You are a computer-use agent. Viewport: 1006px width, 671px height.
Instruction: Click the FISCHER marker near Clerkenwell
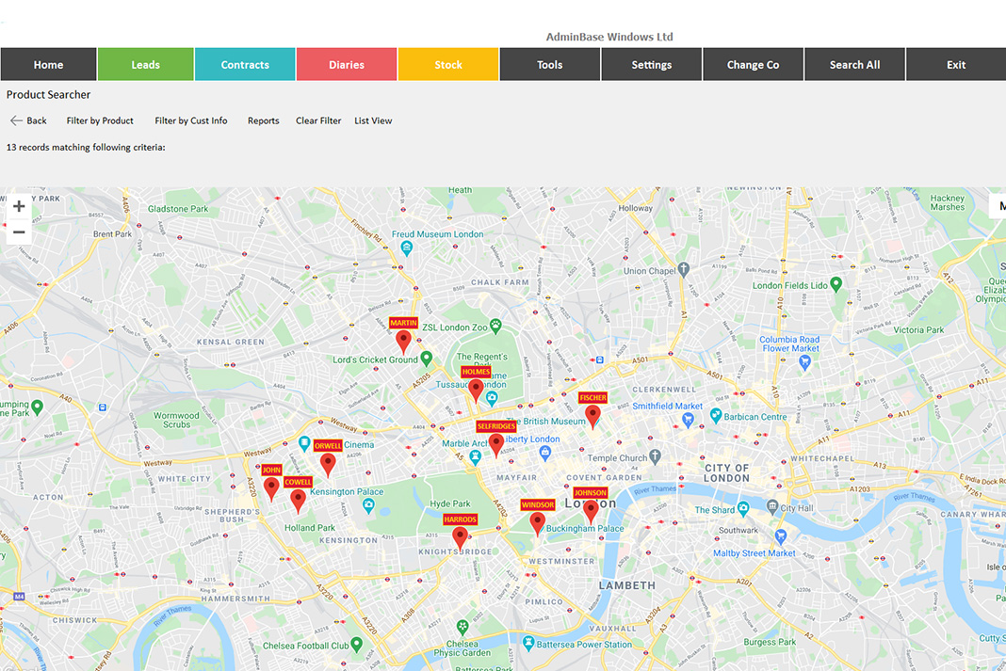point(593,414)
